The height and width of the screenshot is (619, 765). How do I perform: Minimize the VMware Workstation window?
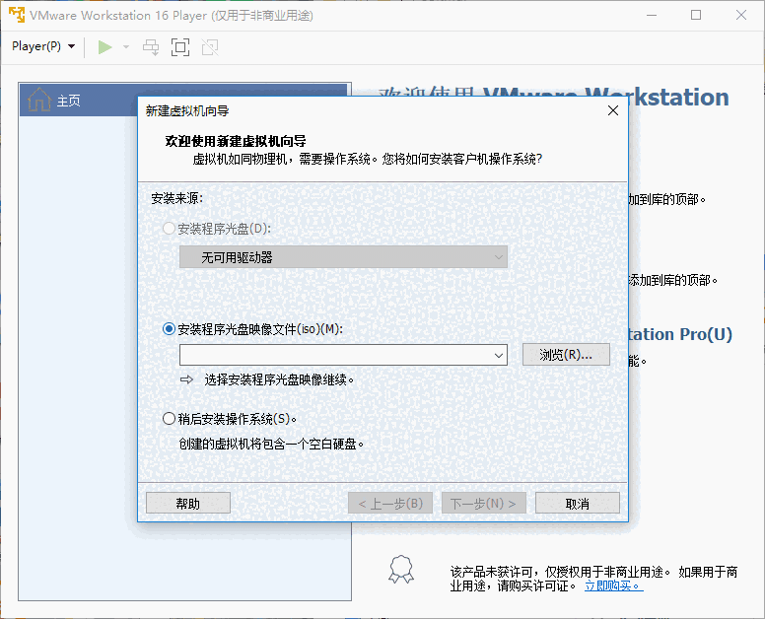coord(652,15)
